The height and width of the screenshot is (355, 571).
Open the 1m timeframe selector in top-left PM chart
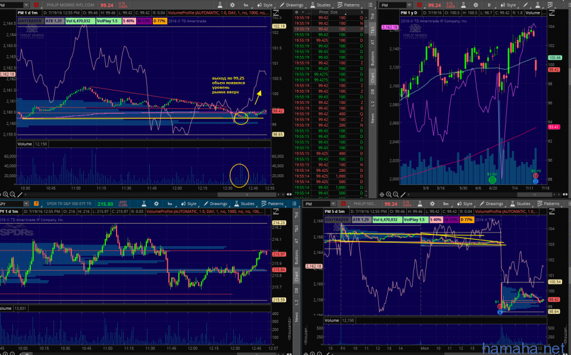(x=246, y=5)
